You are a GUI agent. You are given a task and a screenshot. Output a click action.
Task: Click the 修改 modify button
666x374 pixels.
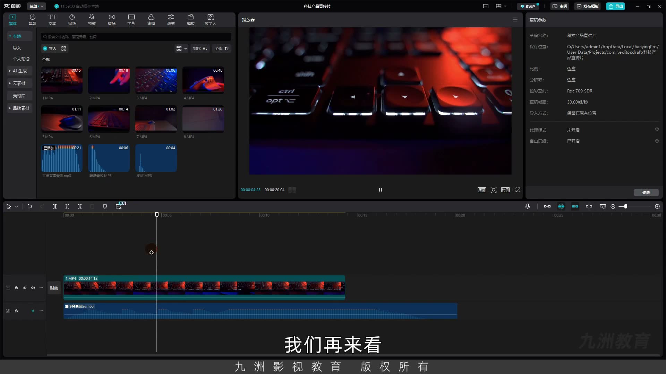click(x=646, y=193)
